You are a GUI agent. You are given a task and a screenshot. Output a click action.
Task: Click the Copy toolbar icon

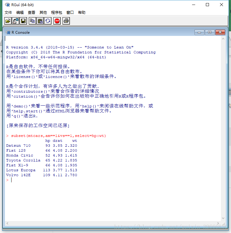click(x=32, y=21)
